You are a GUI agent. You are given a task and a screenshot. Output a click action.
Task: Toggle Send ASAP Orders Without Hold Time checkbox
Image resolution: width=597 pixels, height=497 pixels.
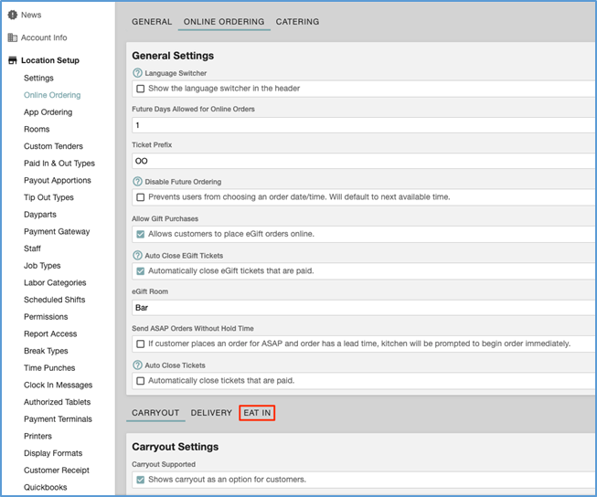pos(141,344)
